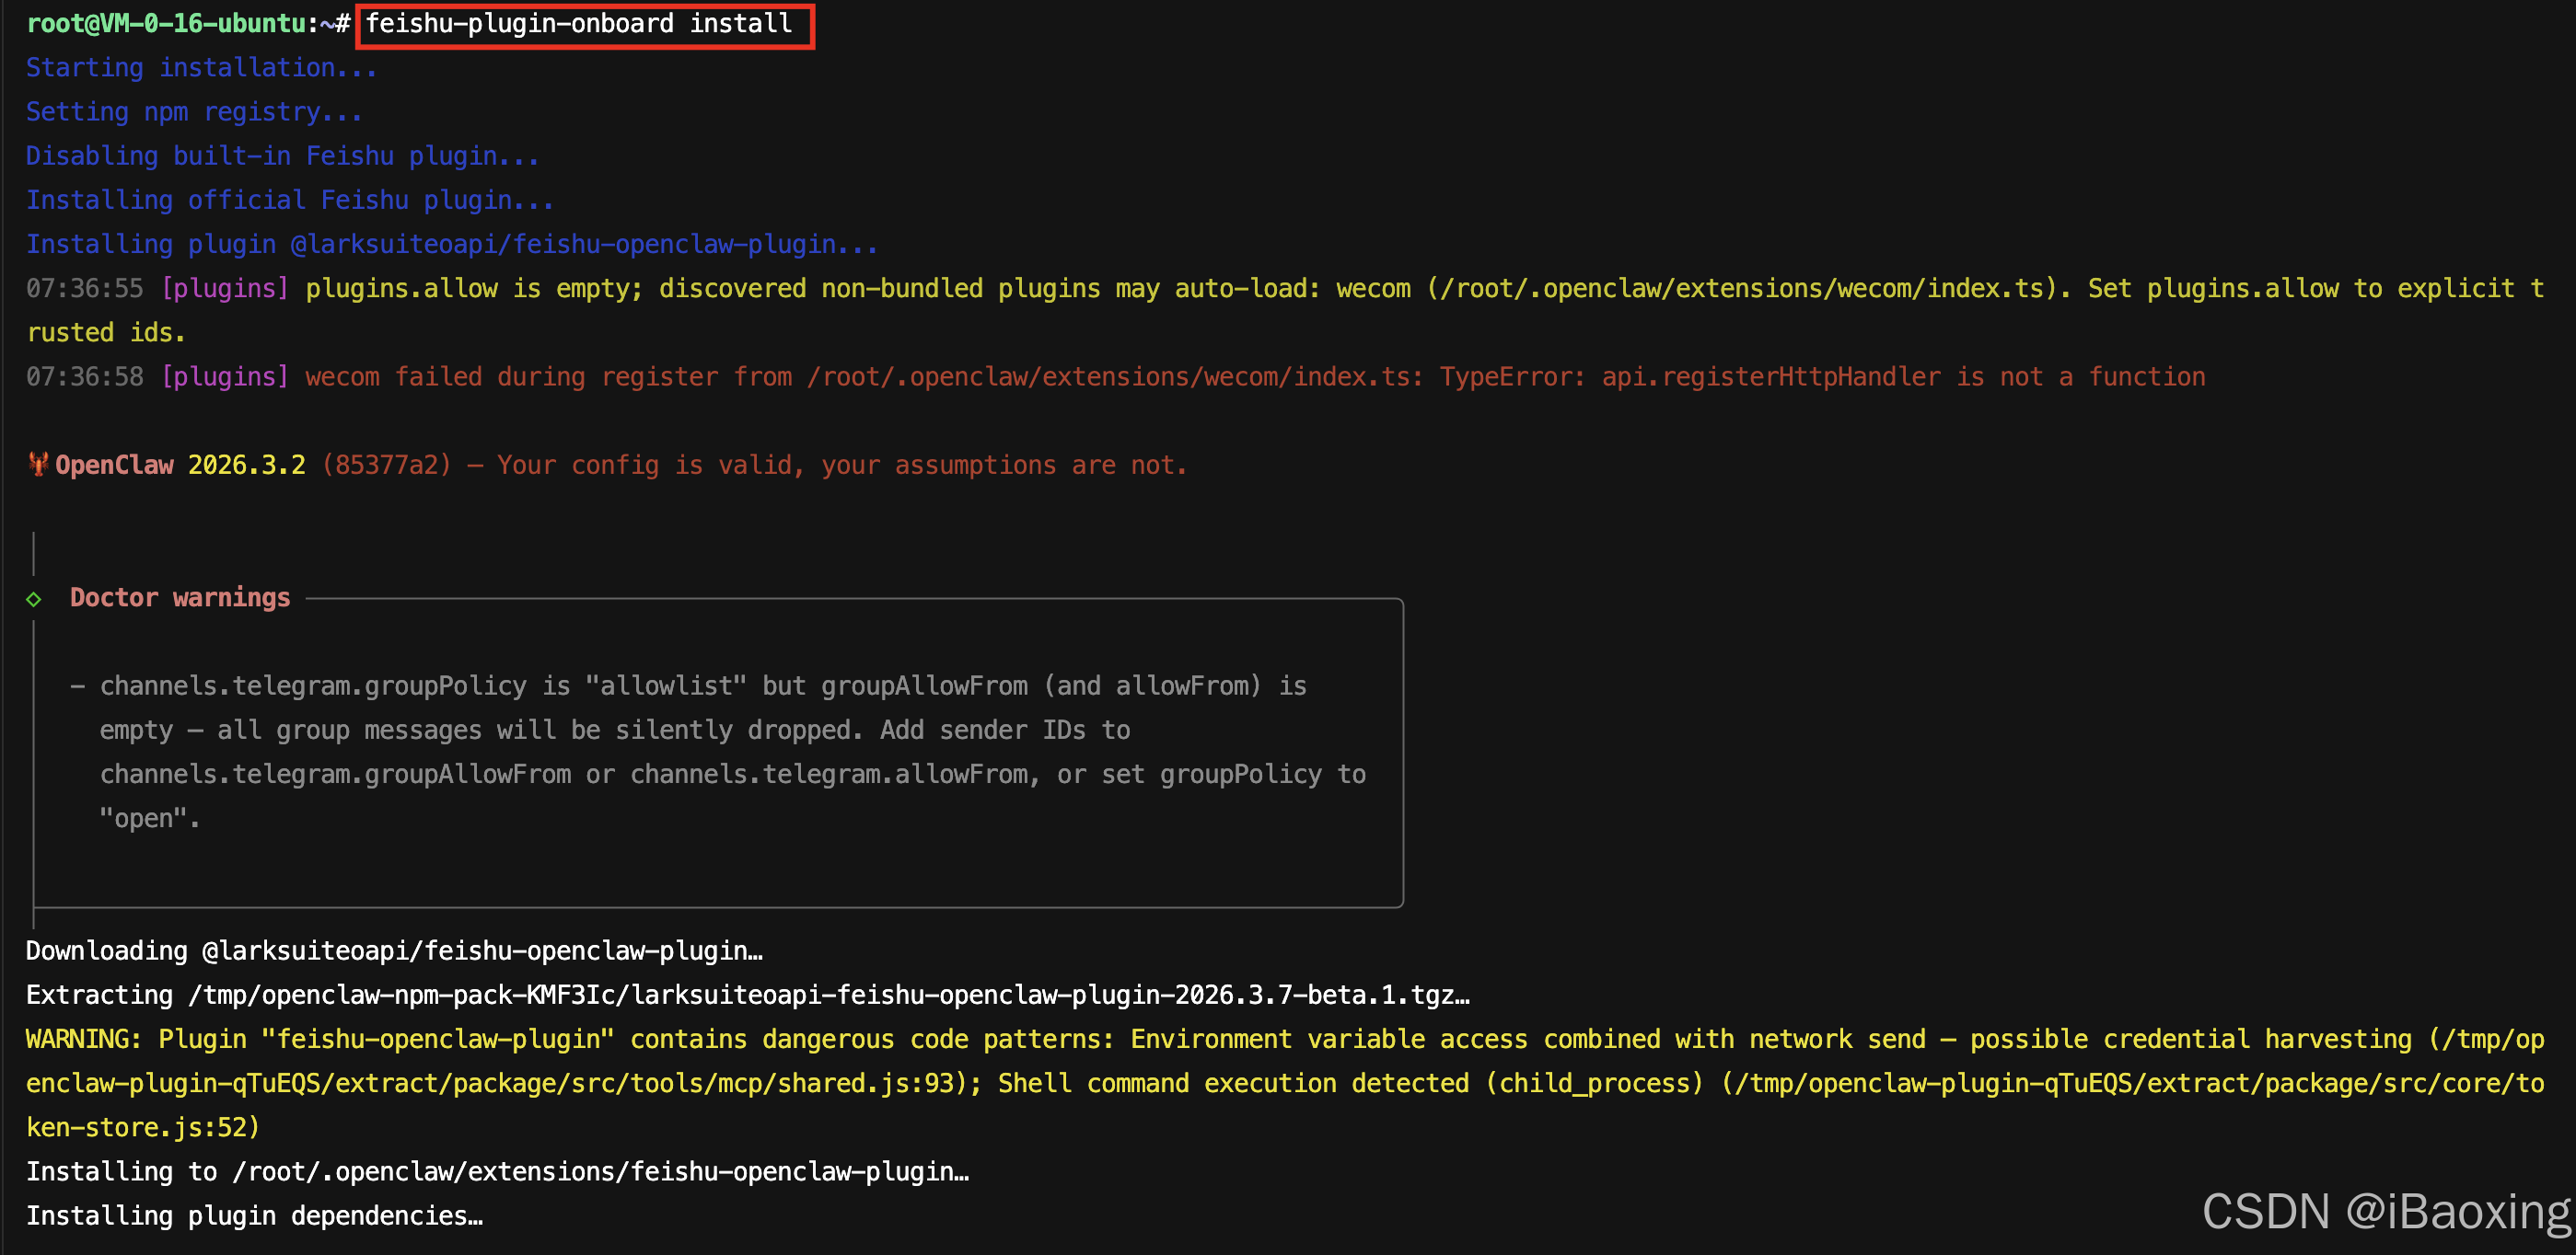Viewport: 2576px width, 1255px height.
Task: Click the 85377a2 commit hash
Action: [x=386, y=465]
